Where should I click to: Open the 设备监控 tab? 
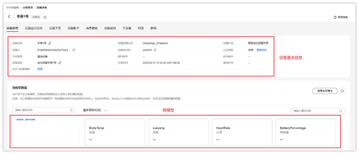110,28
